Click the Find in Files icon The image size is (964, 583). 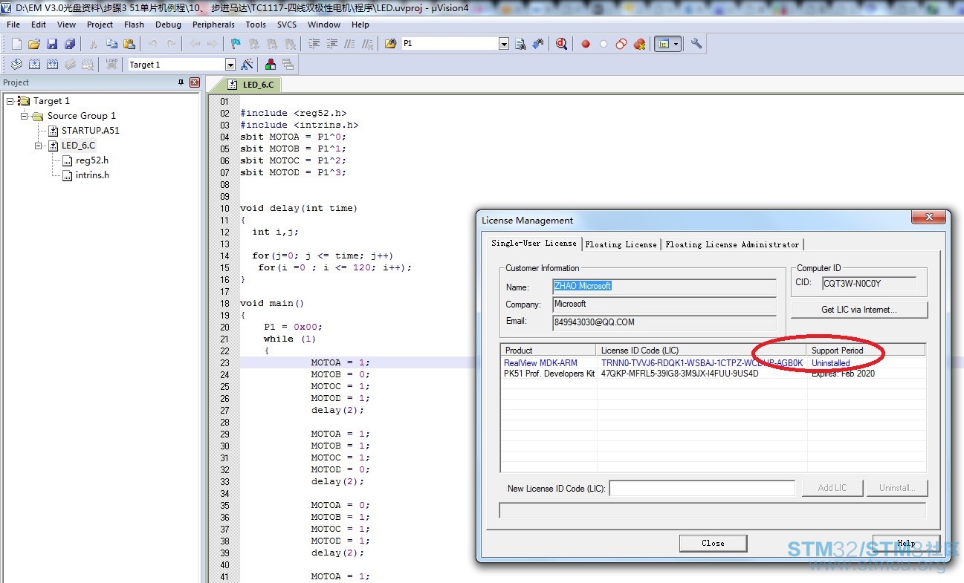click(x=390, y=44)
